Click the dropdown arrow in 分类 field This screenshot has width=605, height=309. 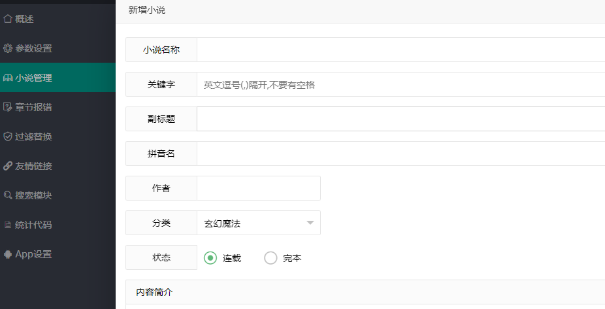pyautogui.click(x=310, y=223)
